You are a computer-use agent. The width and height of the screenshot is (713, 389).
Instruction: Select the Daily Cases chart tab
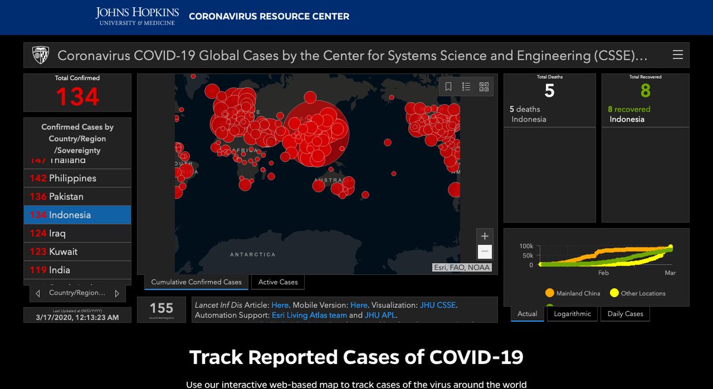point(625,314)
